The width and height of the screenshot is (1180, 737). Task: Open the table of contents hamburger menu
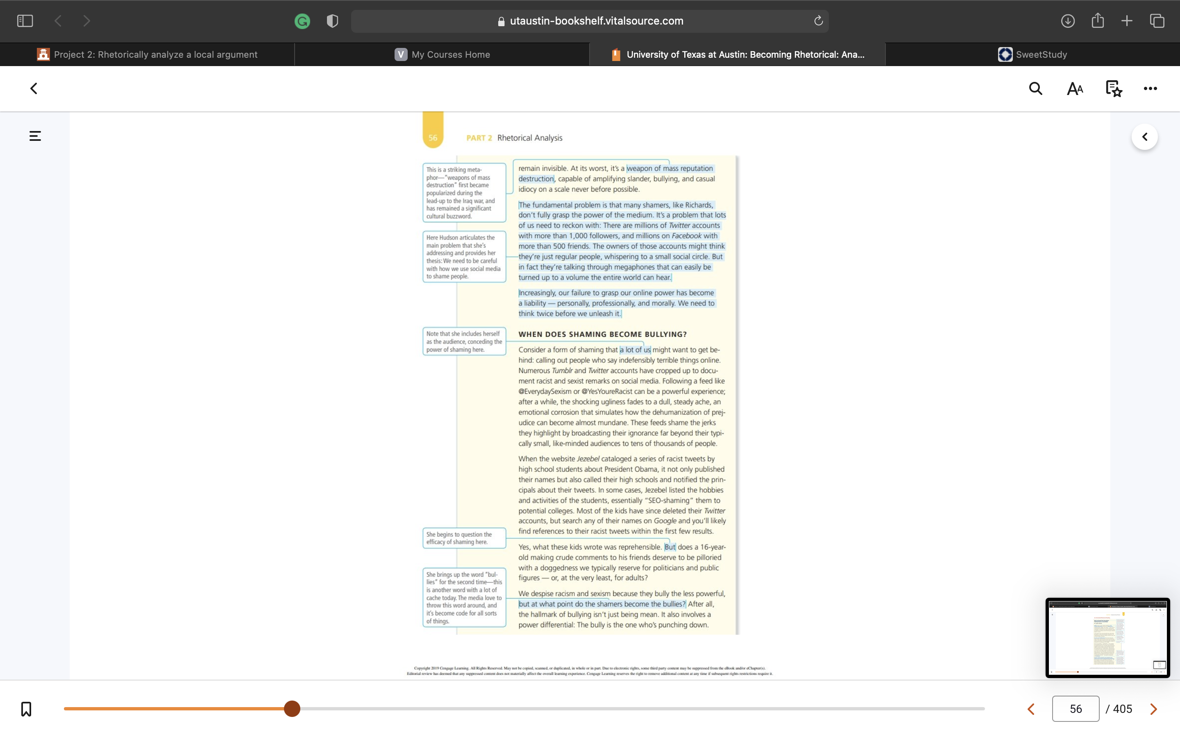click(35, 136)
